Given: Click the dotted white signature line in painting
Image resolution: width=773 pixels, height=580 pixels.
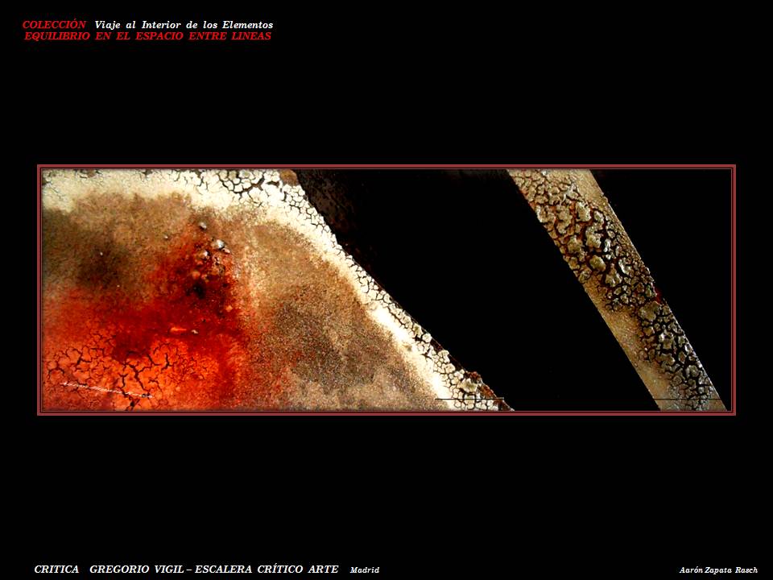Looking at the screenshot, I should pyautogui.click(x=105, y=390).
